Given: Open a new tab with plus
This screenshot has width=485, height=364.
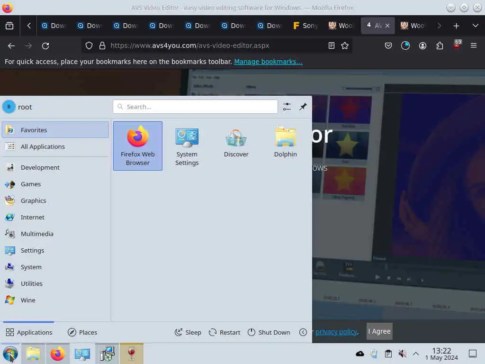Looking at the screenshot, I should (x=456, y=26).
